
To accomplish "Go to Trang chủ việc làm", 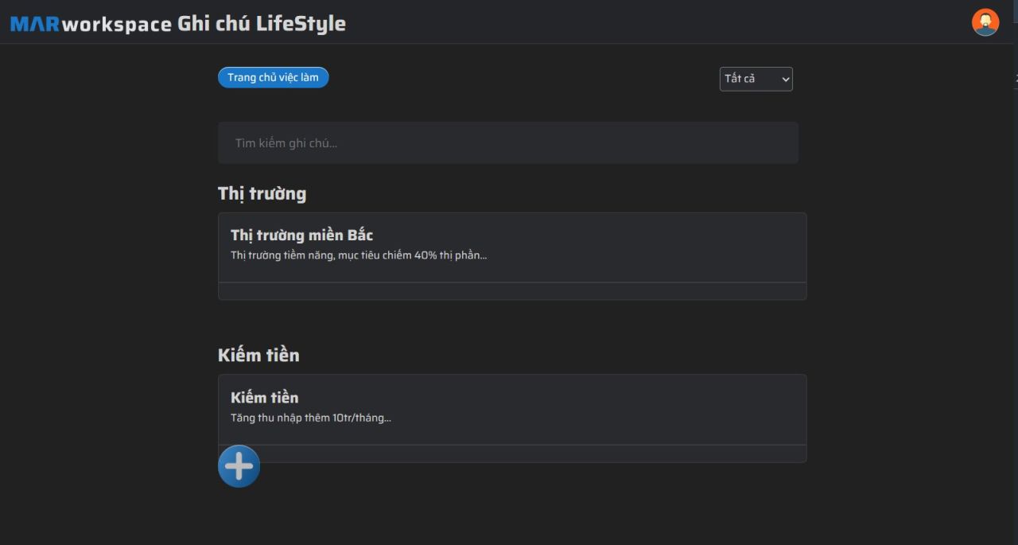I will (273, 77).
